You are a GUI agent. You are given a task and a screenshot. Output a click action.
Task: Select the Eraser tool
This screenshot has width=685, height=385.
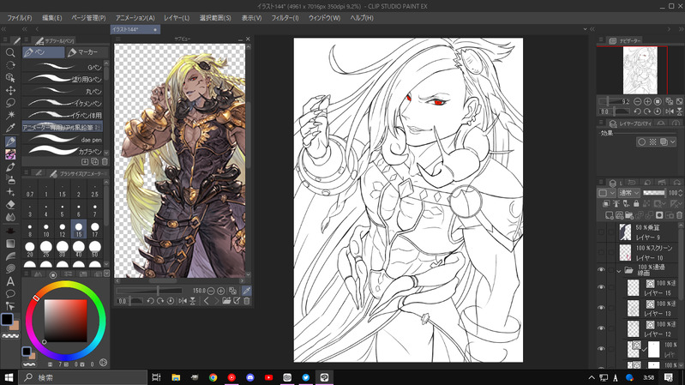(10, 205)
